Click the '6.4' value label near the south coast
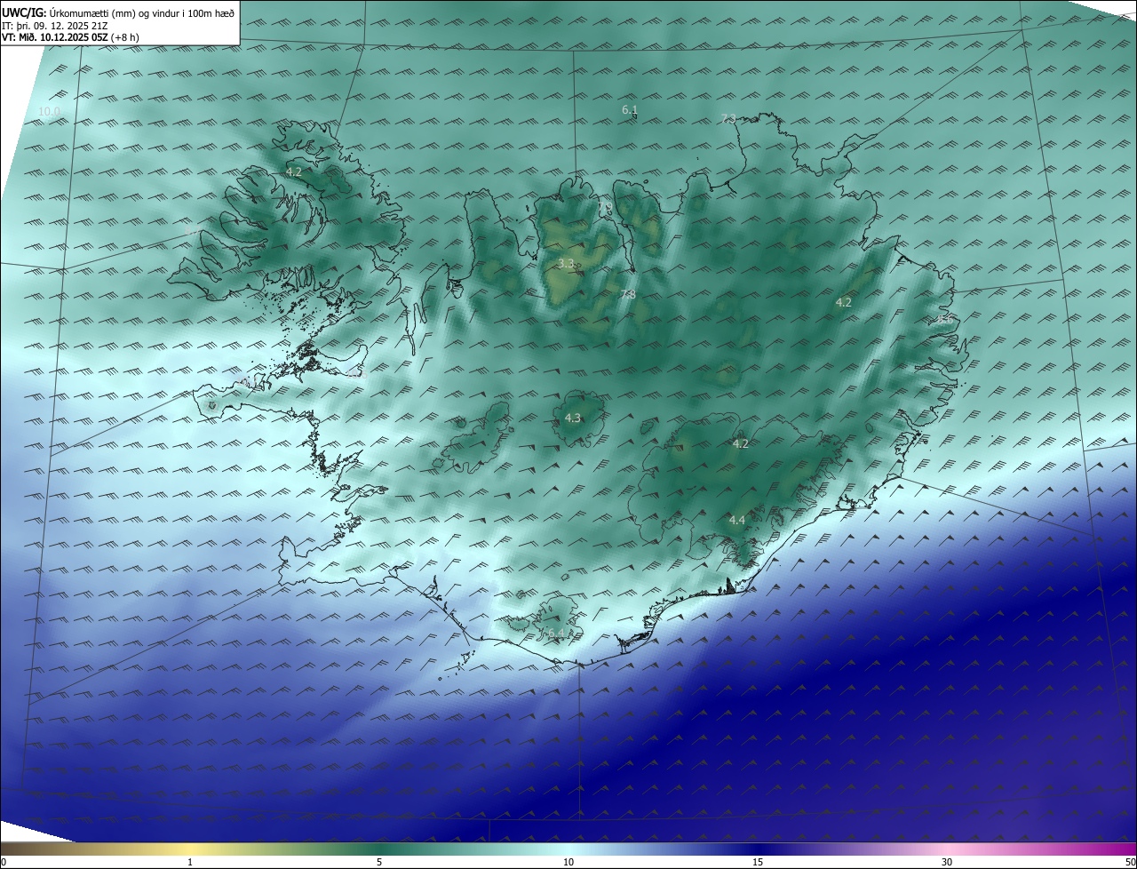The image size is (1137, 869). [x=555, y=633]
